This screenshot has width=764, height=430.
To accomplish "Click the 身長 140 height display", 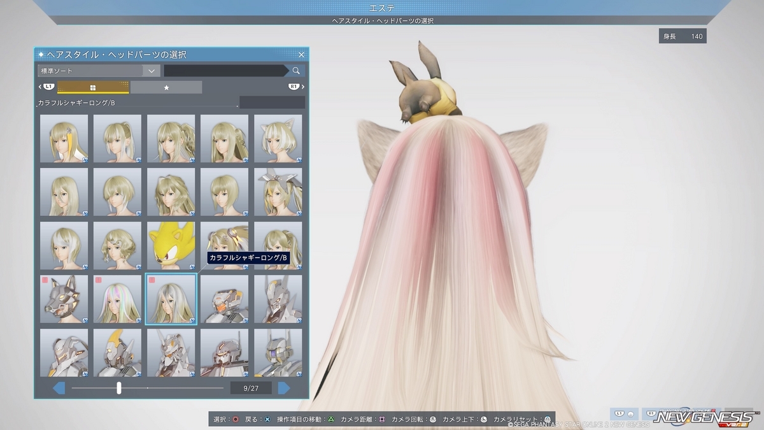I will 683,36.
